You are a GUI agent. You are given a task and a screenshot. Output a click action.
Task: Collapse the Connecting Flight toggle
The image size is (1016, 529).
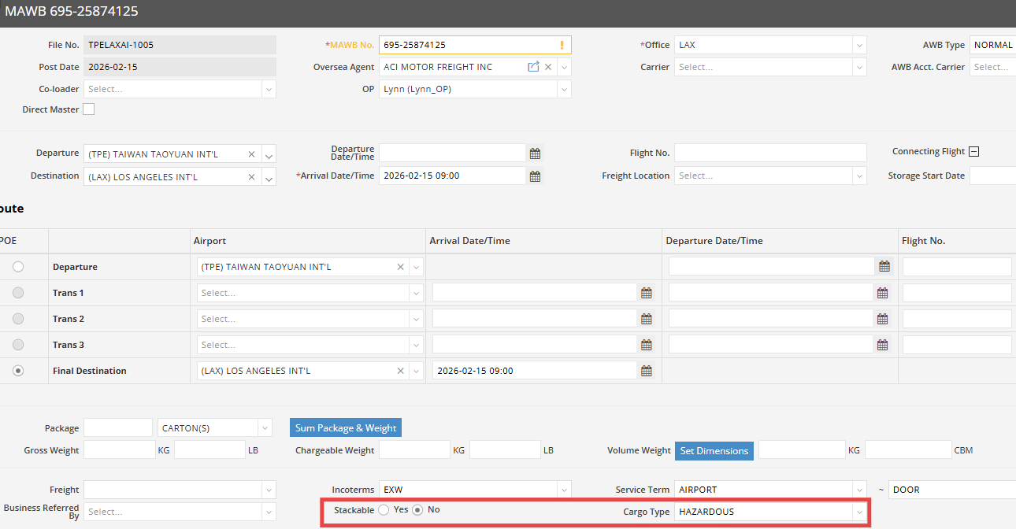point(974,152)
